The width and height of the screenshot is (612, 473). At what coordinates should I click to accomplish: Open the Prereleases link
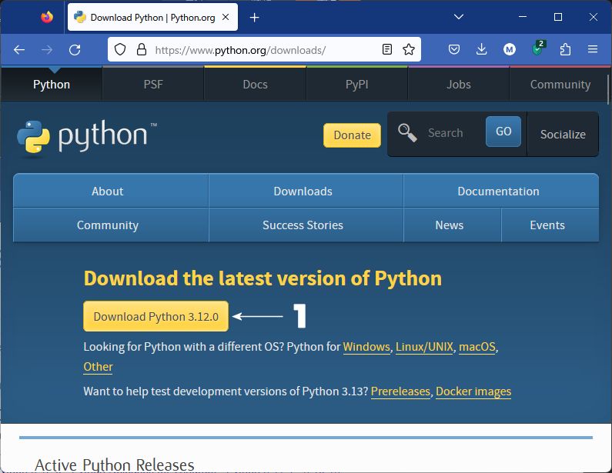click(400, 391)
